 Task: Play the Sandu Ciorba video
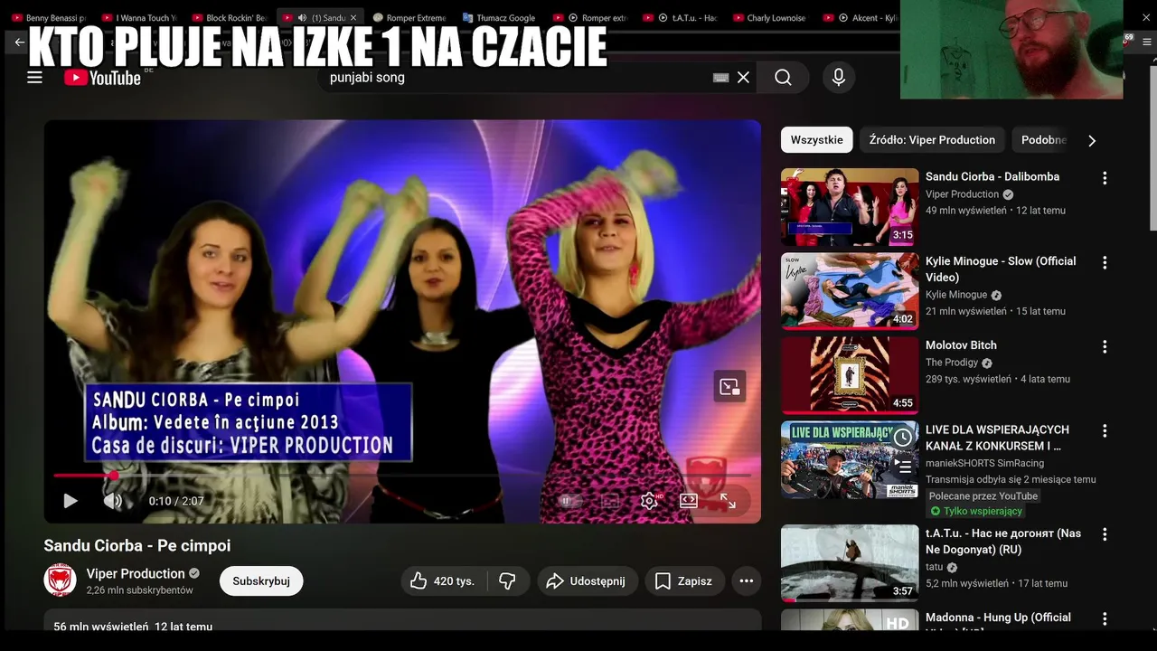pos(70,500)
